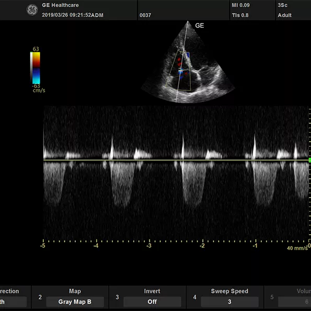The image size is (311, 311).
Task: Click the 40 mm/s sweep speed readout
Action: tap(297, 248)
